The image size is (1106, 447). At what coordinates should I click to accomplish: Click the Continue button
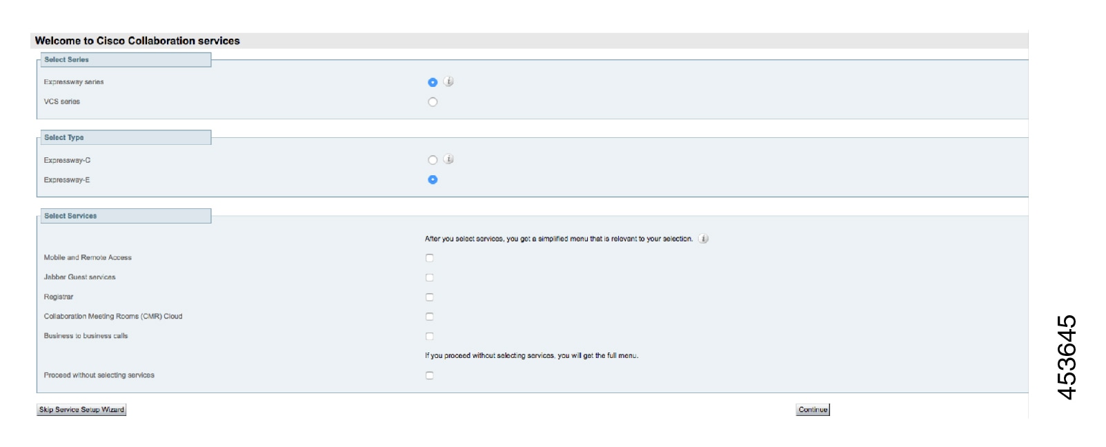pyautogui.click(x=813, y=410)
